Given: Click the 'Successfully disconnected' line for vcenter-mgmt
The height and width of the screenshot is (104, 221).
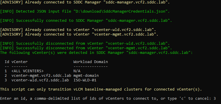Looking at the screenshot, I should coord(86,48).
